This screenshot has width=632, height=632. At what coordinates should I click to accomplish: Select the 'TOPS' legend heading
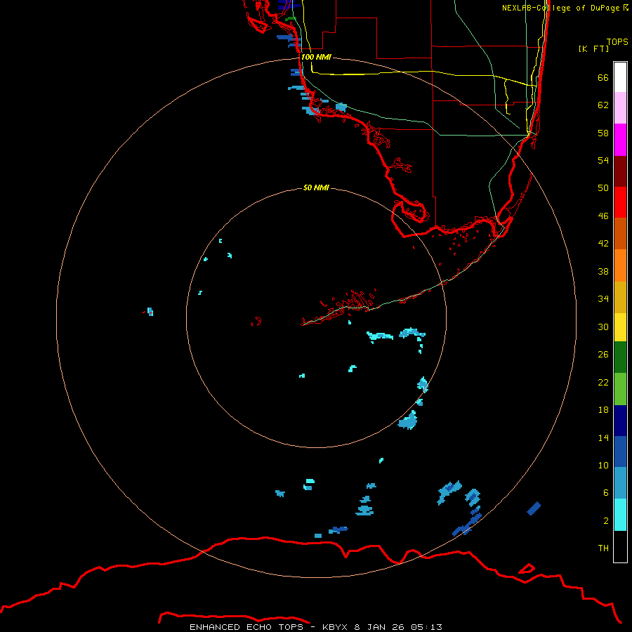617,42
